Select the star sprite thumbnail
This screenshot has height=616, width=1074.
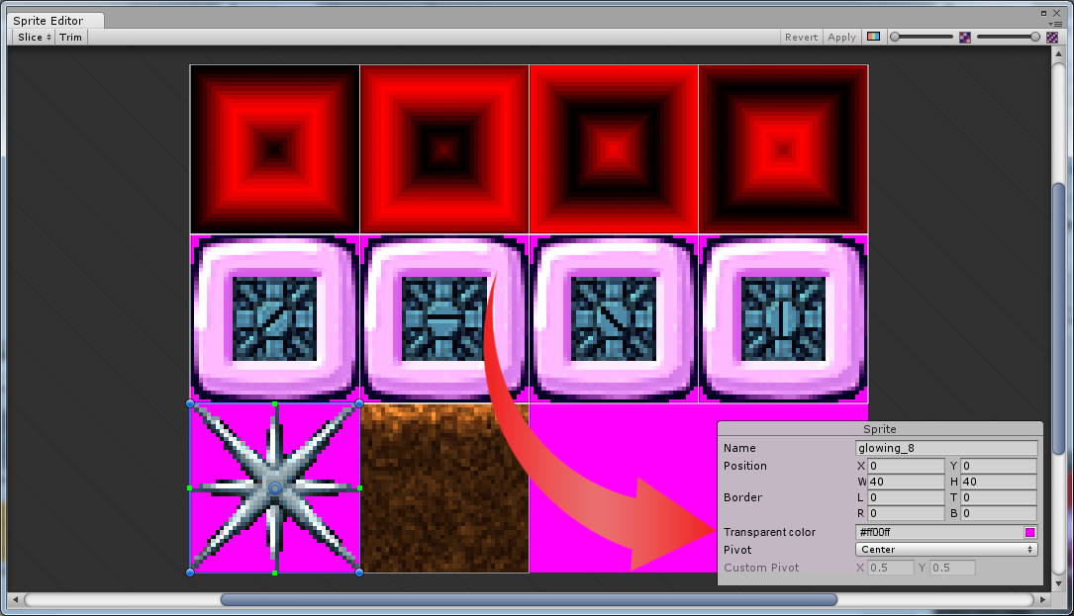pyautogui.click(x=274, y=486)
